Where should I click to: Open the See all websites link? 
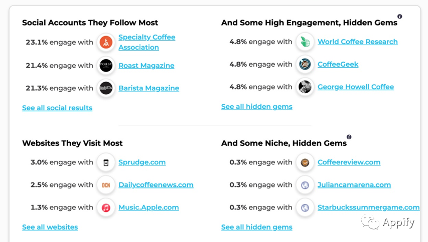coord(50,227)
